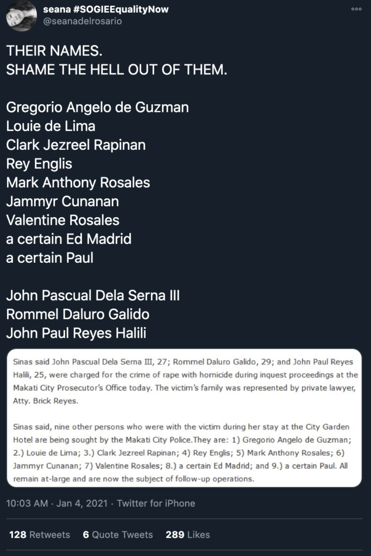The height and width of the screenshot is (556, 371).
Task: Open the Jan 4, 2021 date link
Action: (x=82, y=503)
